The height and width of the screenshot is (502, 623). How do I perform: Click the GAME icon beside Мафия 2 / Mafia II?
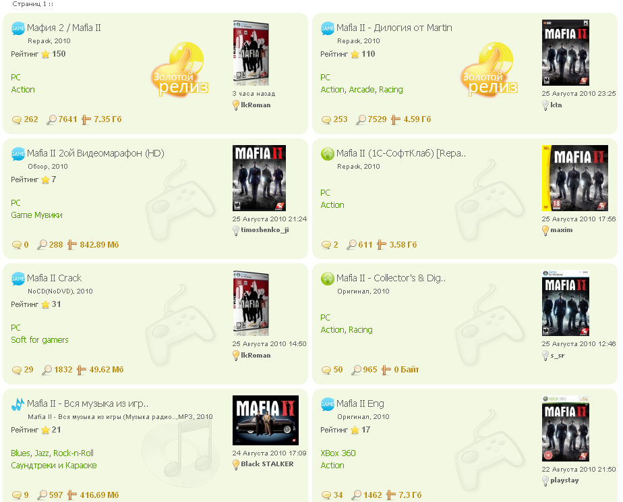tap(18, 28)
